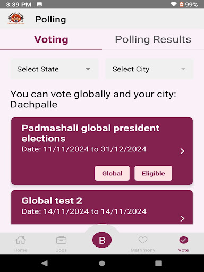Open the Jobs briefcase icon

coord(61,240)
